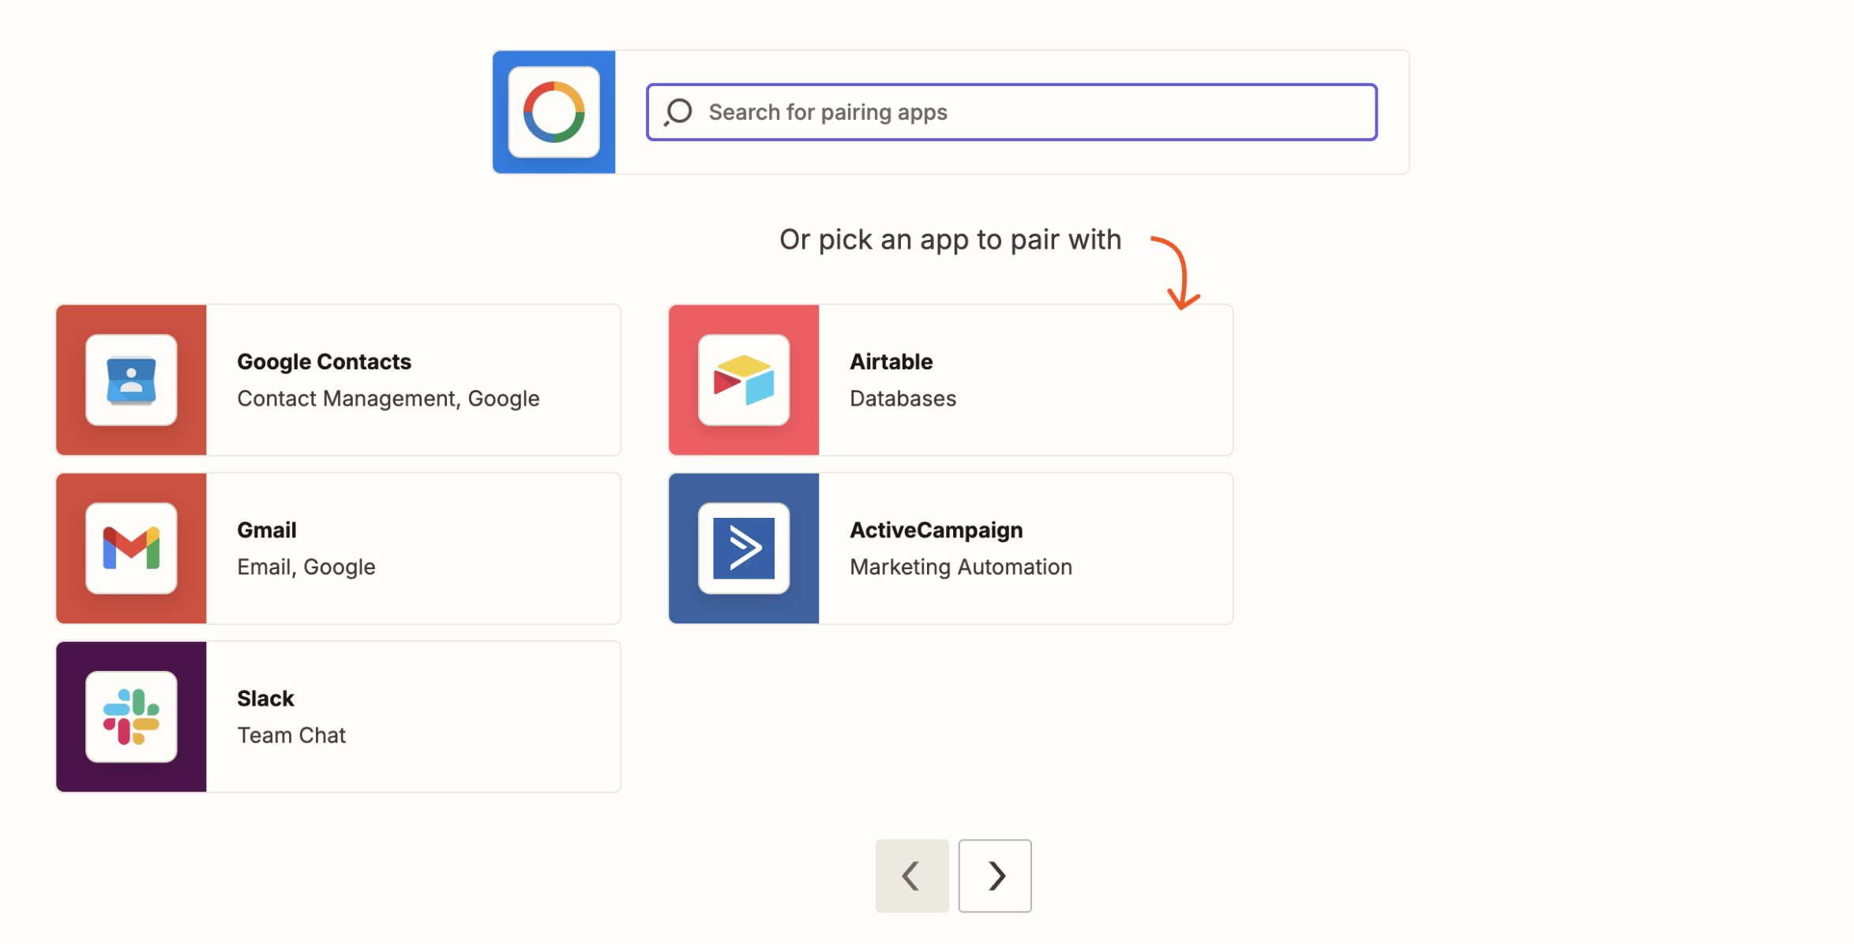This screenshot has height=944, width=1854.
Task: Click the colorful circular logo beside the search bar
Action: tap(554, 111)
